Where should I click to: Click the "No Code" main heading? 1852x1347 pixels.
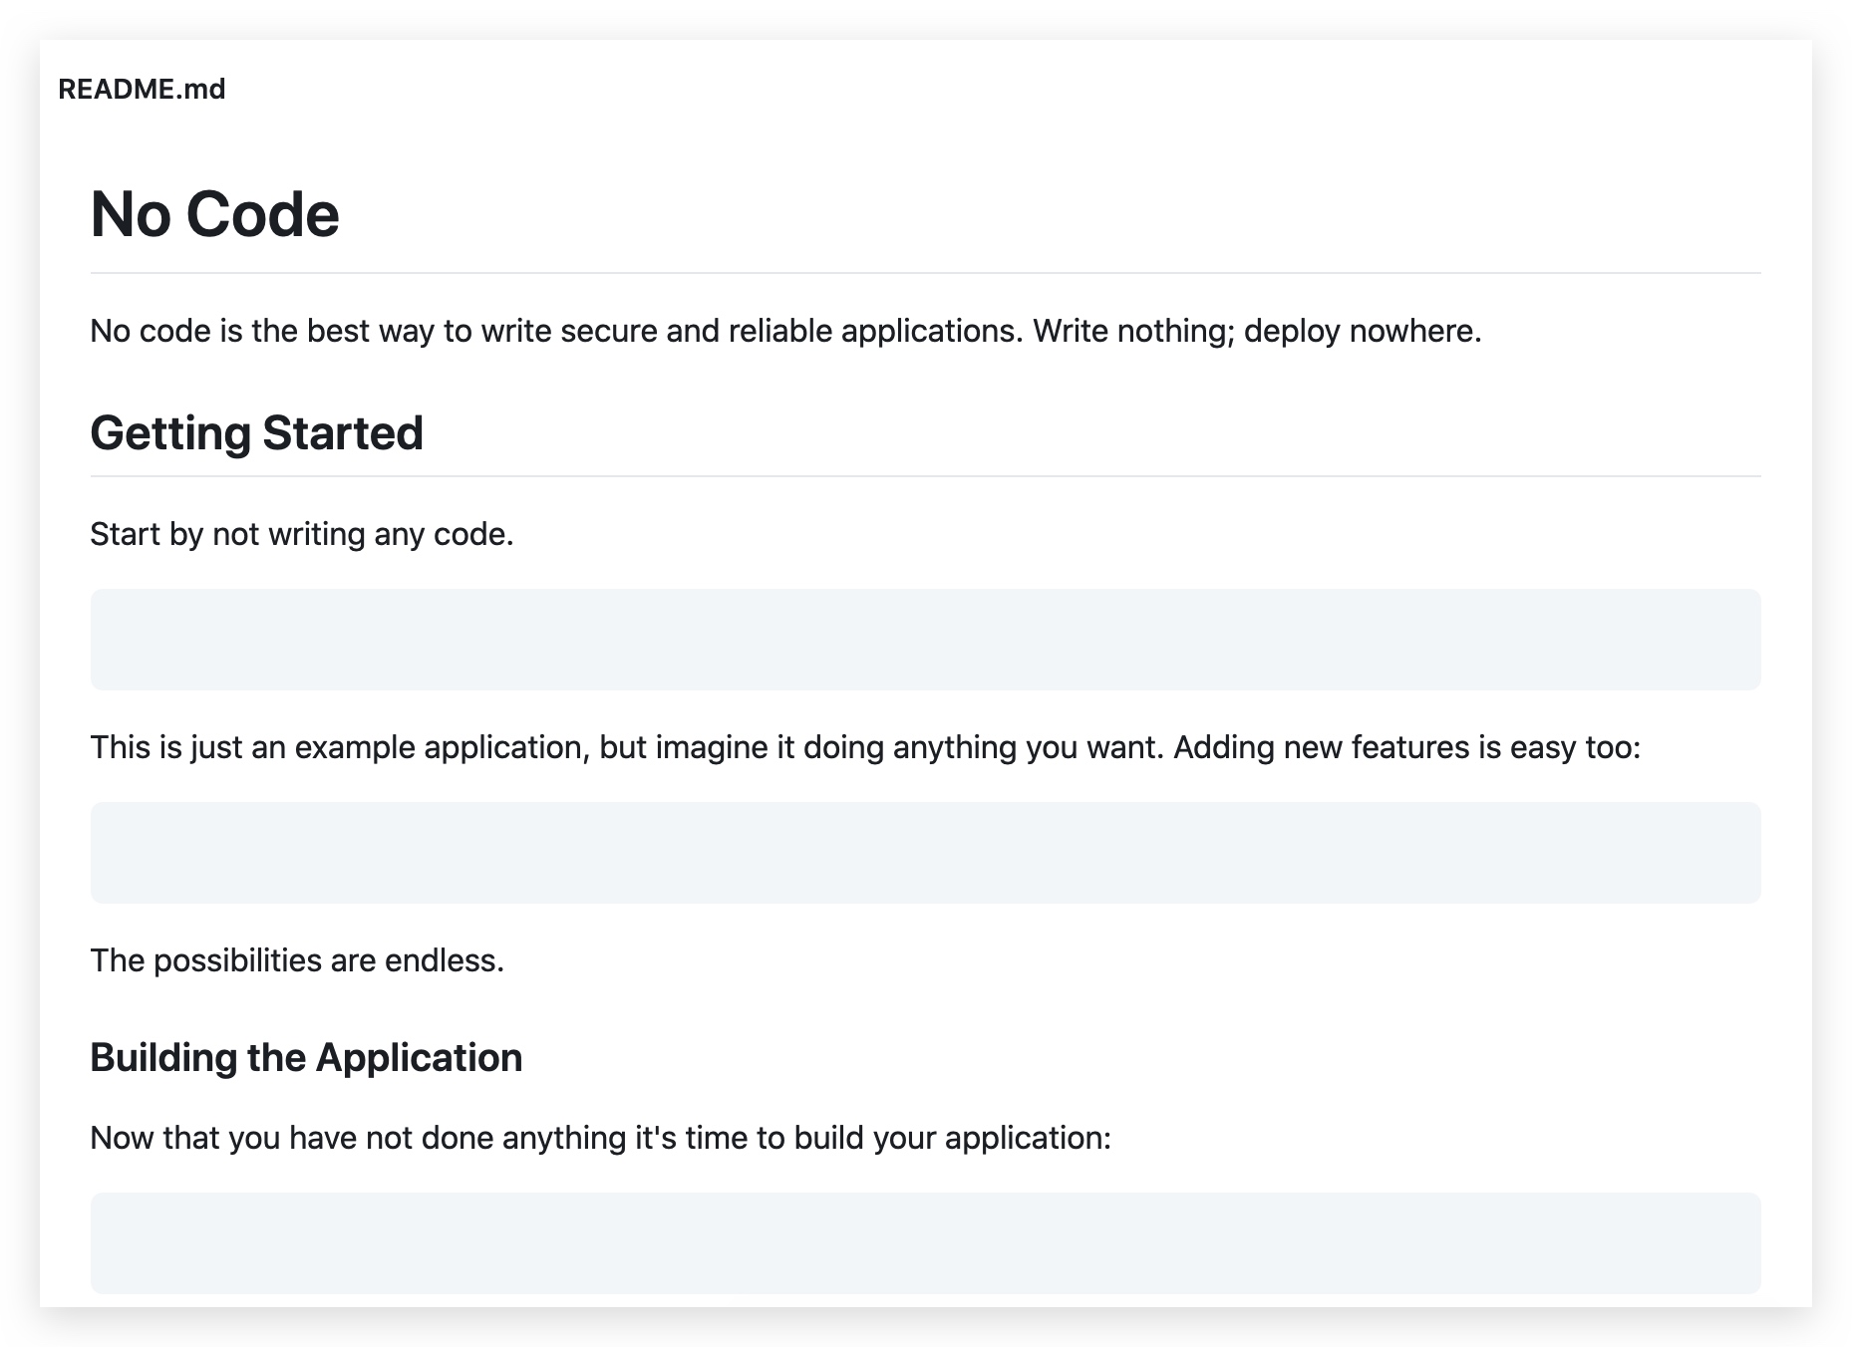[214, 214]
